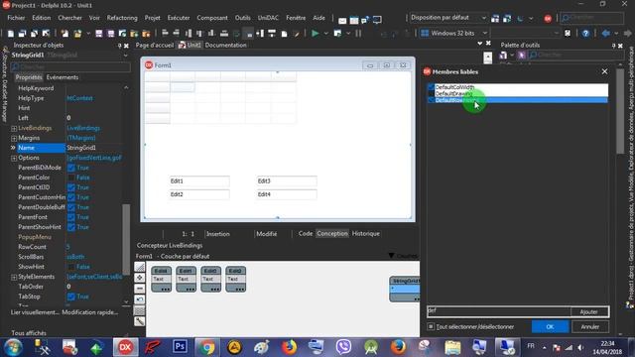Click the Edit1 text box on Form1
This screenshot has height=357, width=635.
coord(199,181)
